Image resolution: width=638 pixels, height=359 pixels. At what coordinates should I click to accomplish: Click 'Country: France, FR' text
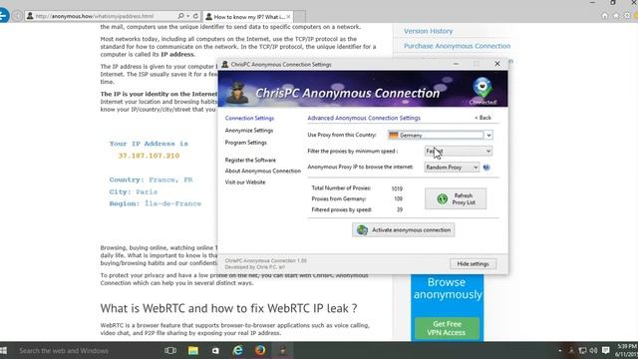(151, 179)
